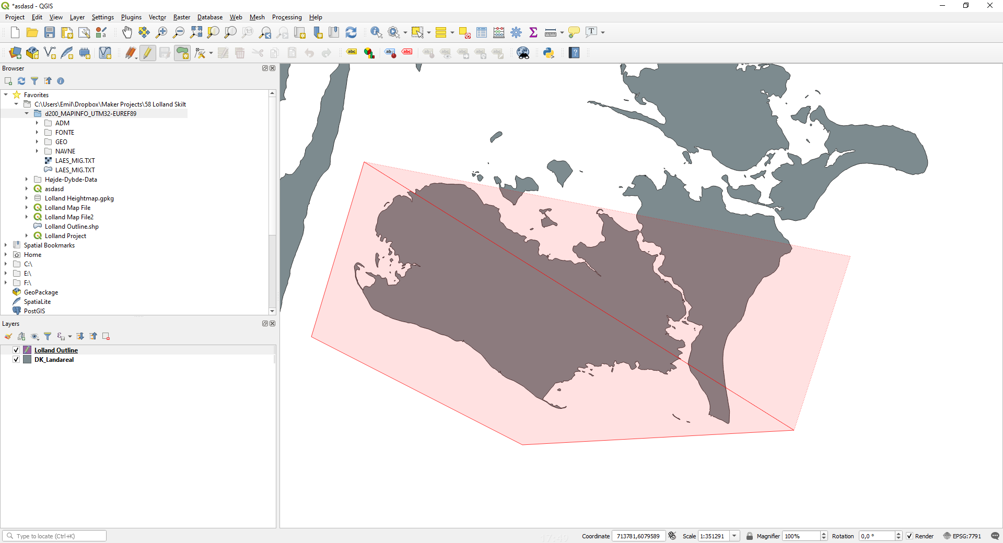Collapse the Favorites tree node
The image size is (1003, 543).
6,95
